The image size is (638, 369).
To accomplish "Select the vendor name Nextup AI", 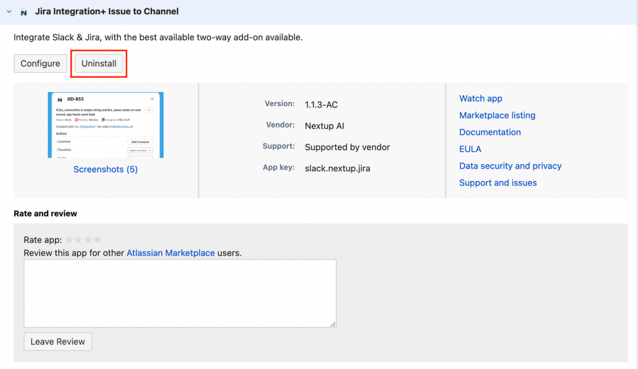I will click(x=324, y=126).
